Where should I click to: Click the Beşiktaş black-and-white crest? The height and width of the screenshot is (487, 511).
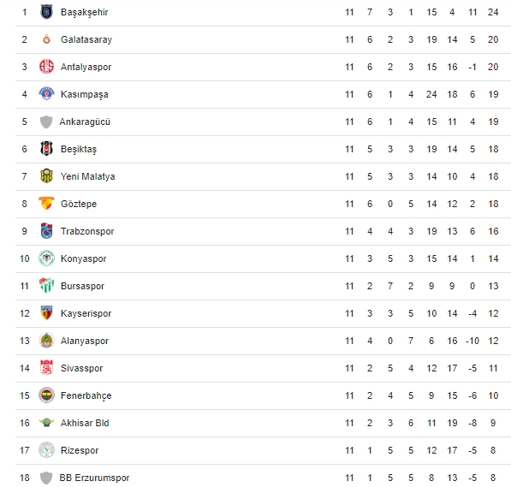[x=46, y=149]
